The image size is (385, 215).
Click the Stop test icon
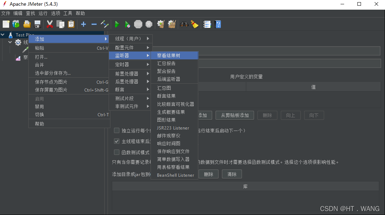(x=138, y=24)
